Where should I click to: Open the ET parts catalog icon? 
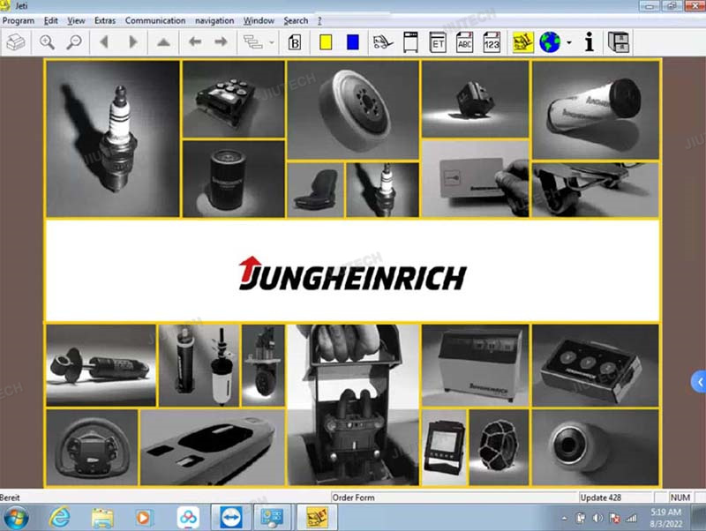[437, 41]
